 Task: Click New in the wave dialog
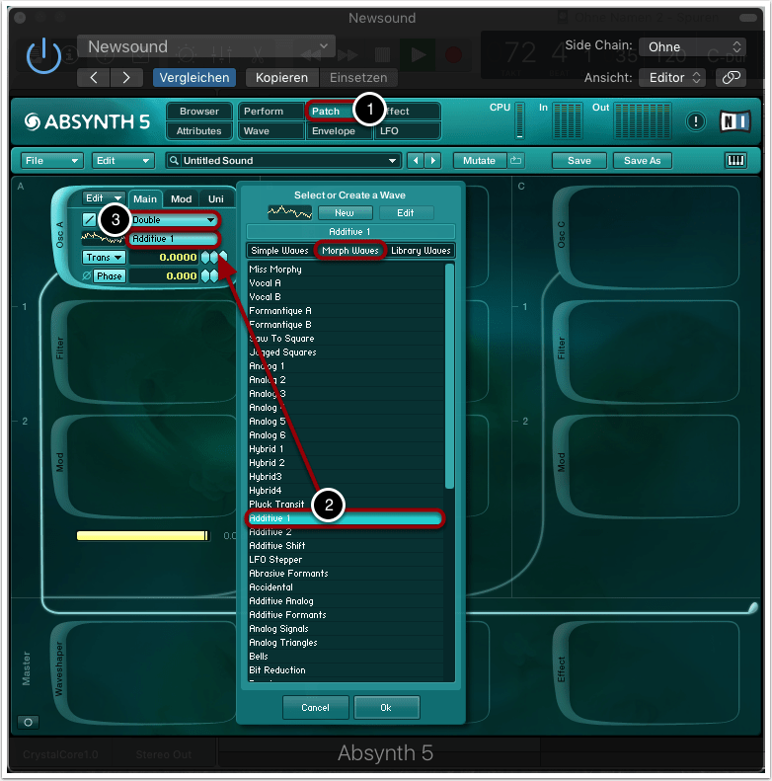(345, 212)
